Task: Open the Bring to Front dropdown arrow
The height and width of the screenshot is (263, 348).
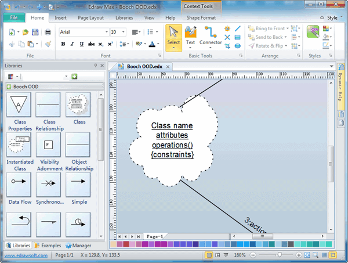Action: [x=288, y=28]
